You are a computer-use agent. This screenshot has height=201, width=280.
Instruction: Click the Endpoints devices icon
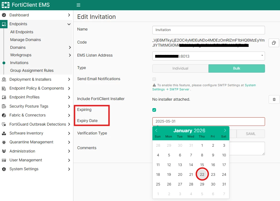click(4, 24)
